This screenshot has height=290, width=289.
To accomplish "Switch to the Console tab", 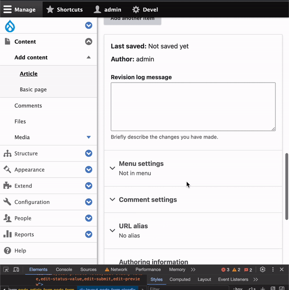I will coord(64,270).
